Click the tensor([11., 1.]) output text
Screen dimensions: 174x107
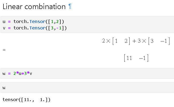pos(26,100)
